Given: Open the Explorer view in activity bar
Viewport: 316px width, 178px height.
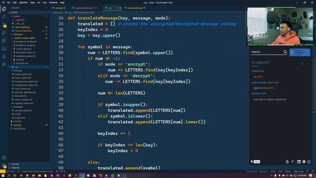Looking at the screenshot, I should coord(4,9).
